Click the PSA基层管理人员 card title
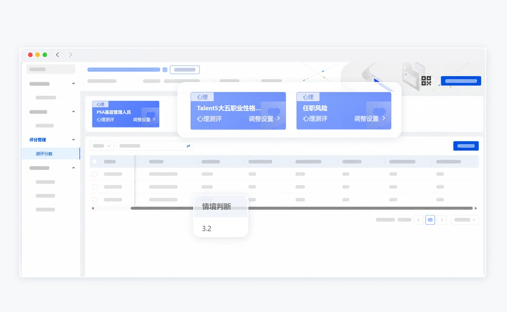The height and width of the screenshot is (312, 507). (x=113, y=112)
